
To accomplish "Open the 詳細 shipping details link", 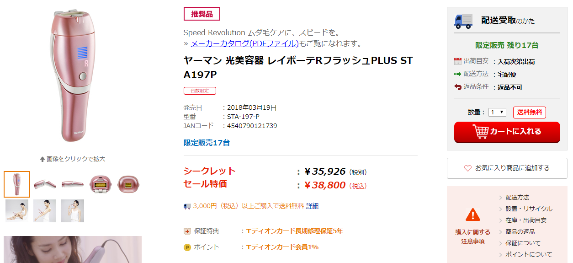I will (x=312, y=206).
